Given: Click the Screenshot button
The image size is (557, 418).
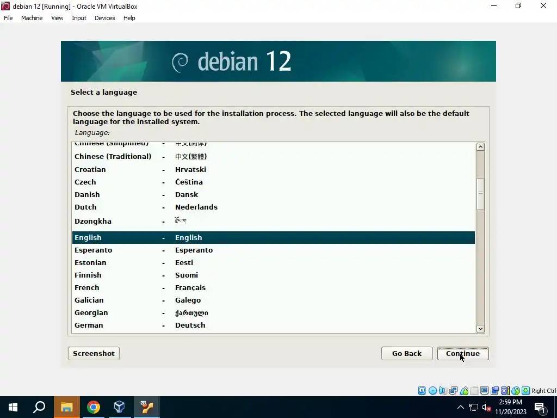Looking at the screenshot, I should coord(94,353).
